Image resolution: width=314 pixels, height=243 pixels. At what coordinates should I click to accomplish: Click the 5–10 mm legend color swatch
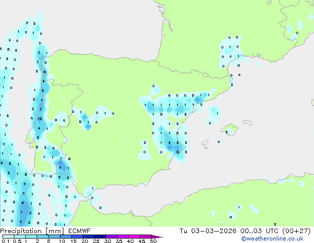click(x=54, y=237)
